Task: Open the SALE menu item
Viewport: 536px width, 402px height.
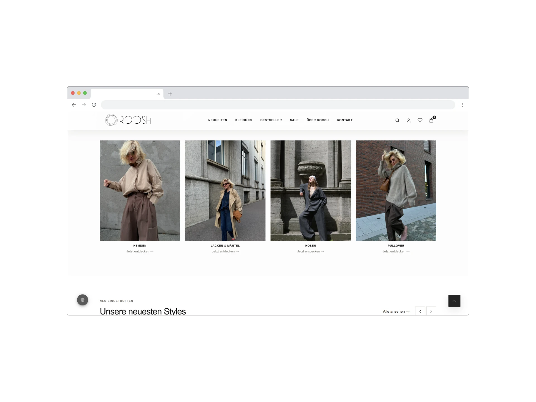Action: tap(294, 120)
